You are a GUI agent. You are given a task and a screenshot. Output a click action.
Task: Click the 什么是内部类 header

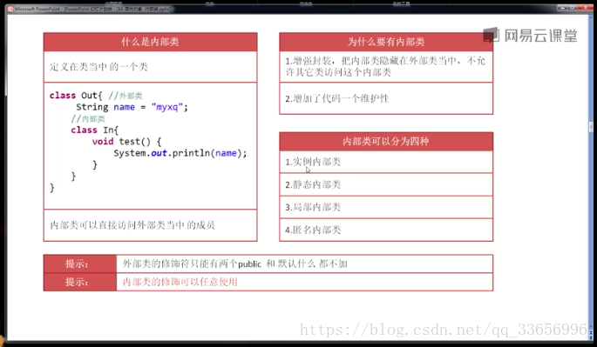coord(150,42)
